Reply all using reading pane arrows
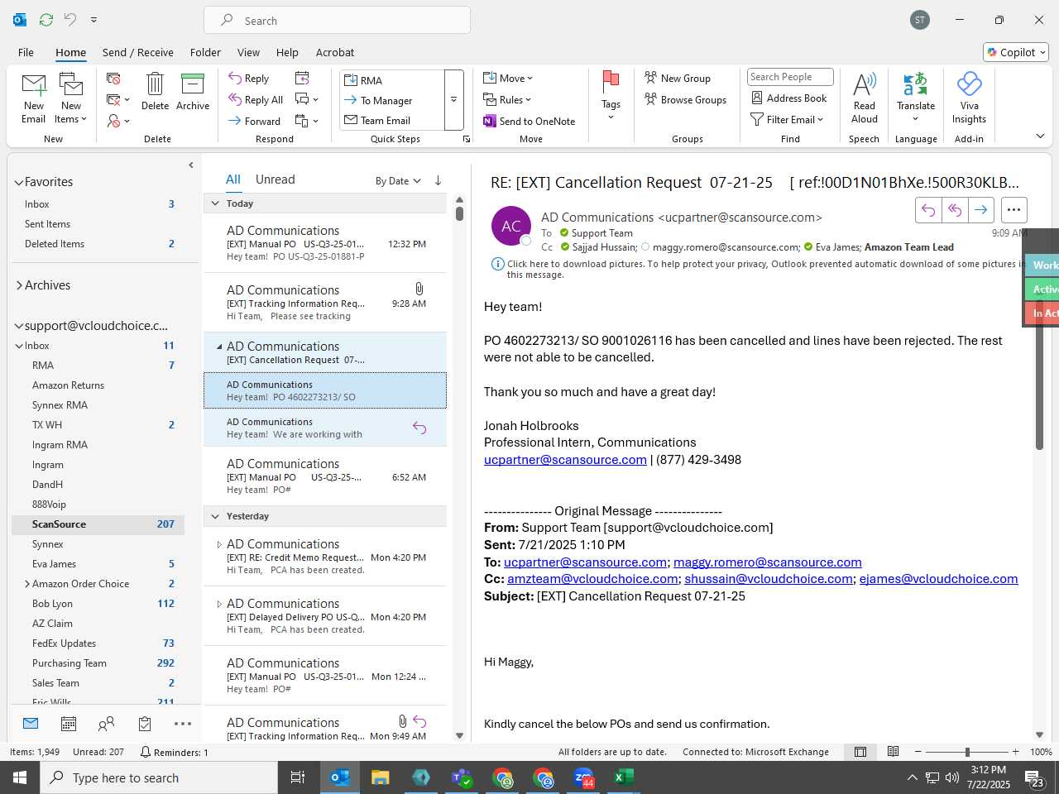 pos(955,210)
